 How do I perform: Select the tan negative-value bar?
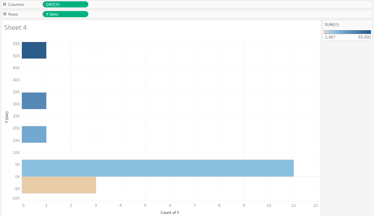59,185
